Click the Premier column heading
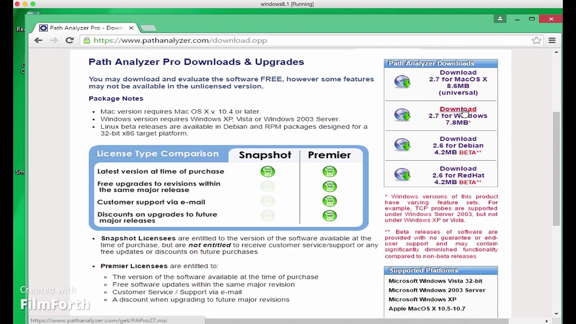The width and height of the screenshot is (576, 324). (x=329, y=155)
